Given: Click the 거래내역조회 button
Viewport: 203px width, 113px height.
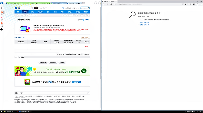Looking at the screenshot, I should [53, 62].
